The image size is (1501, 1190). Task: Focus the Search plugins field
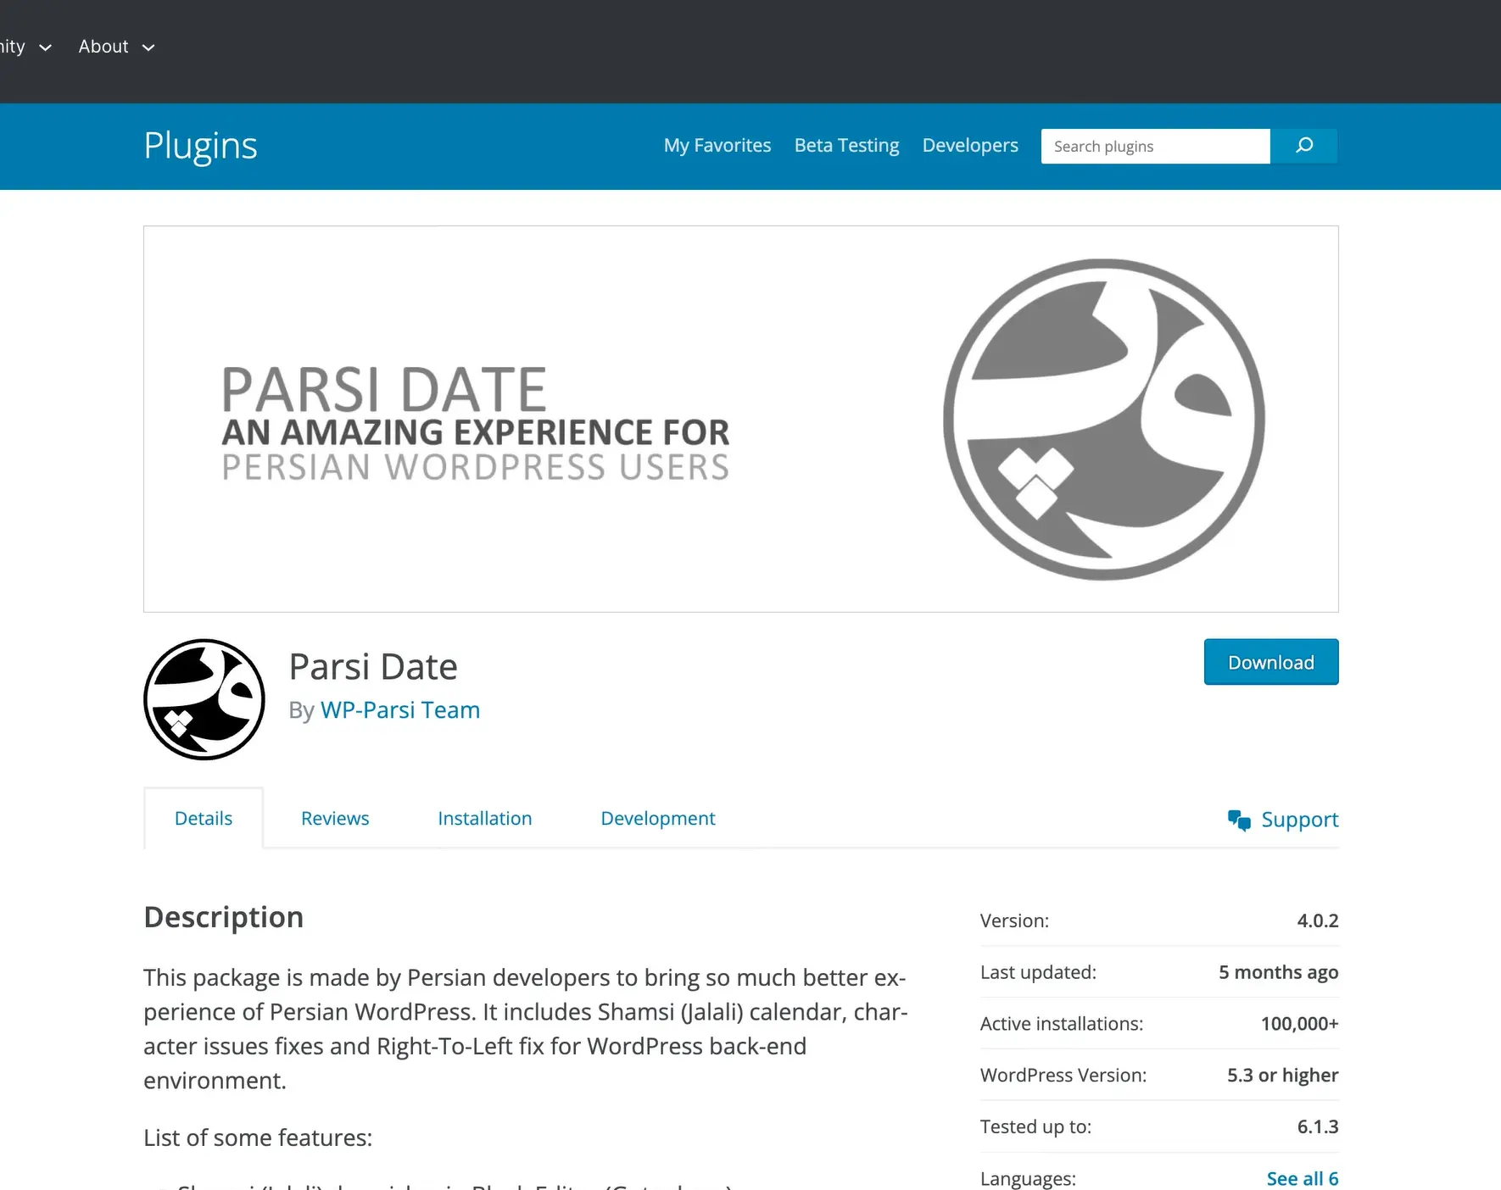coord(1155,146)
